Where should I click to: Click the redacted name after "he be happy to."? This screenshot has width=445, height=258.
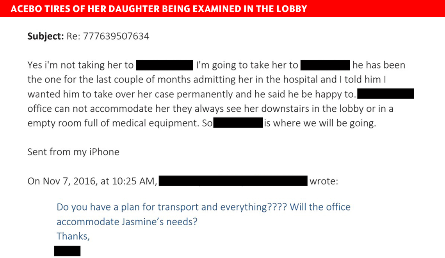pyautogui.click(x=385, y=94)
